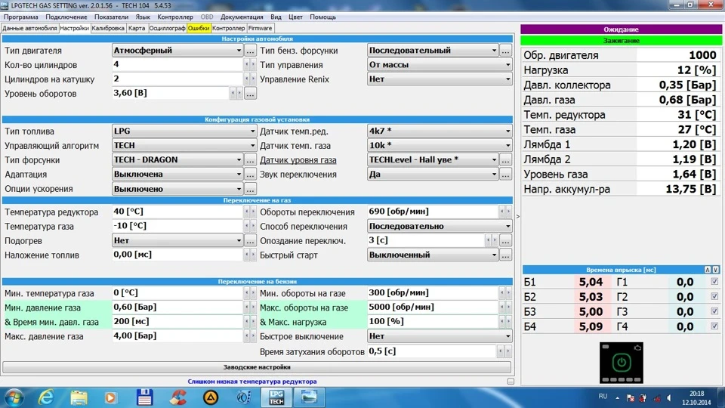The image size is (725, 408).
Task: Open the orange triangle app in taskbar
Action: click(x=211, y=397)
